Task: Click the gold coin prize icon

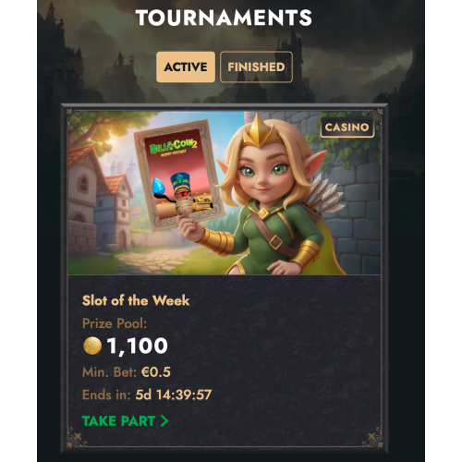Action: pos(92,346)
